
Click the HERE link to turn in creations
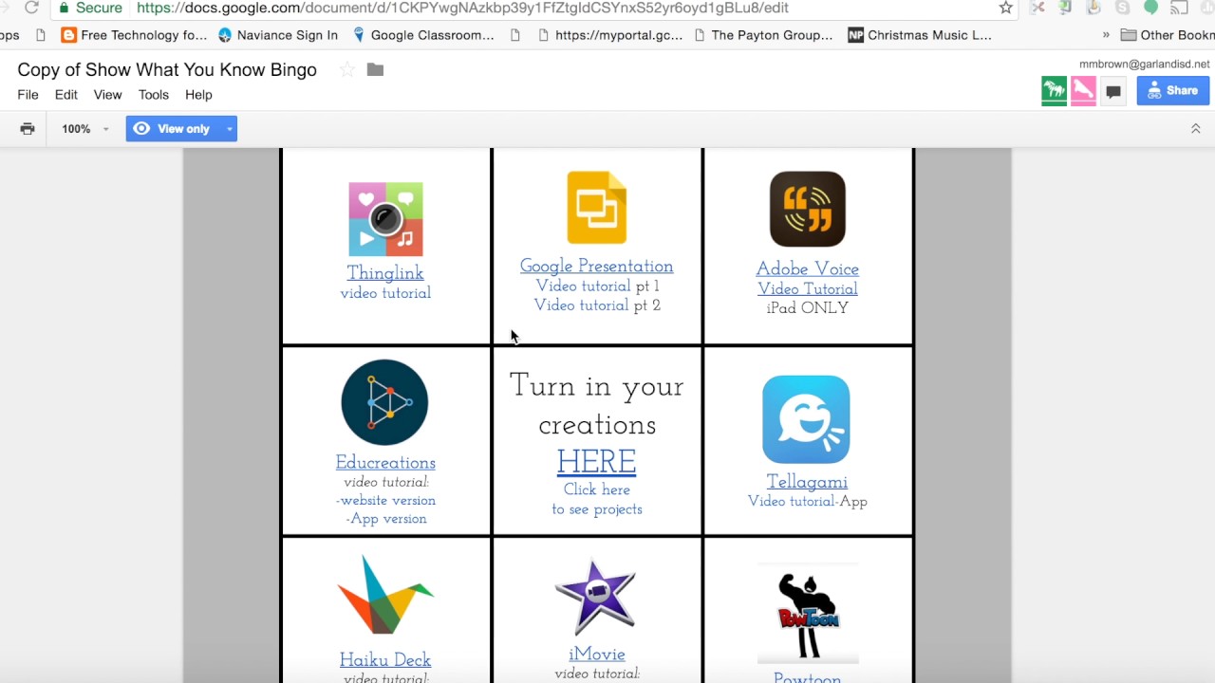596,462
